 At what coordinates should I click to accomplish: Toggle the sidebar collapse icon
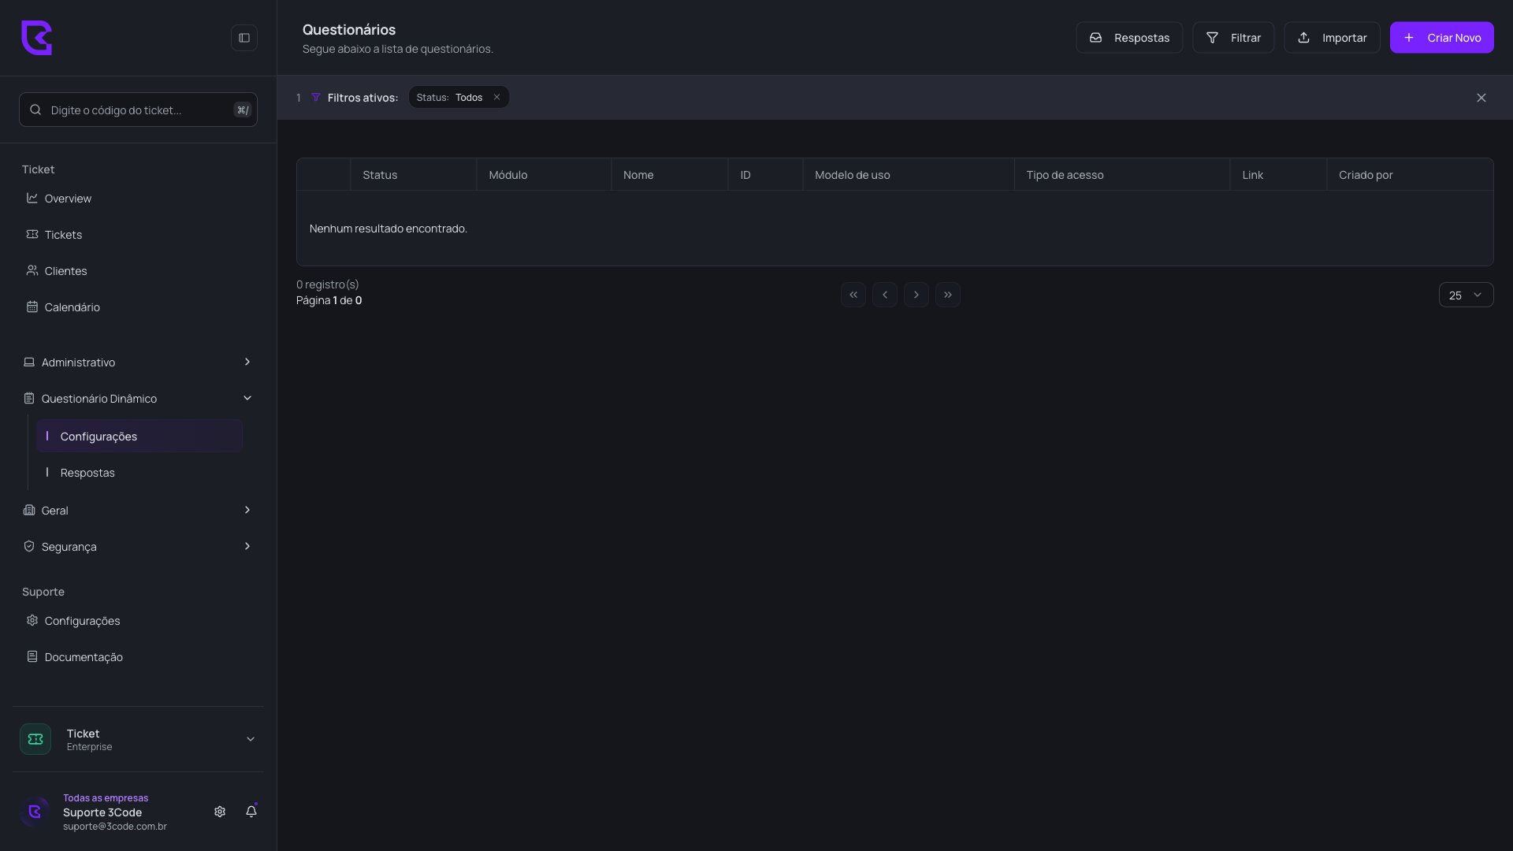coord(244,38)
